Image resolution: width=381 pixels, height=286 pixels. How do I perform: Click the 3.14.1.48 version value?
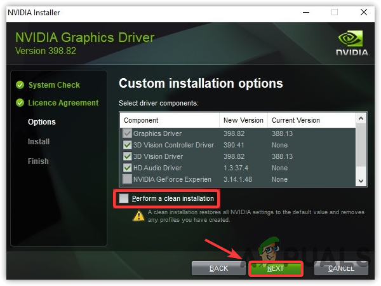click(x=237, y=179)
